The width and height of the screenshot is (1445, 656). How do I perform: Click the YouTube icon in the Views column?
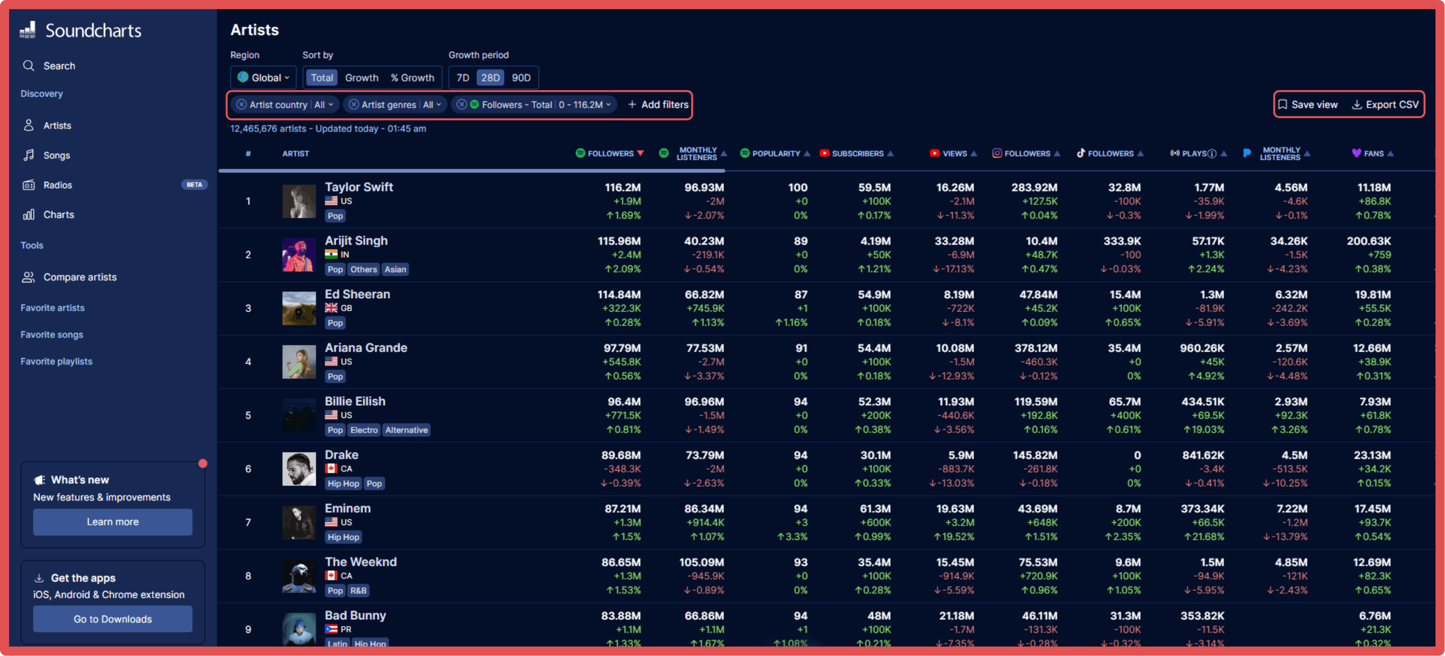pyautogui.click(x=934, y=153)
